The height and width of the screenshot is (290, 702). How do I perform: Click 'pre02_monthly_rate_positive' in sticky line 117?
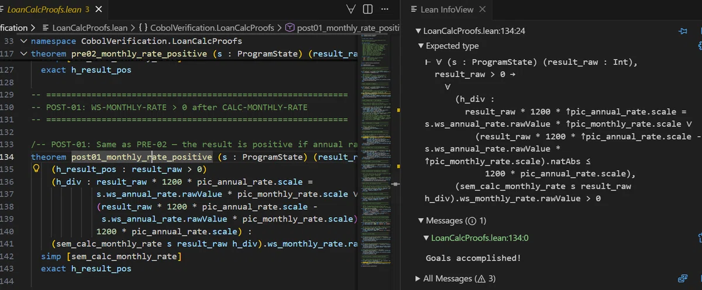pyautogui.click(x=139, y=54)
